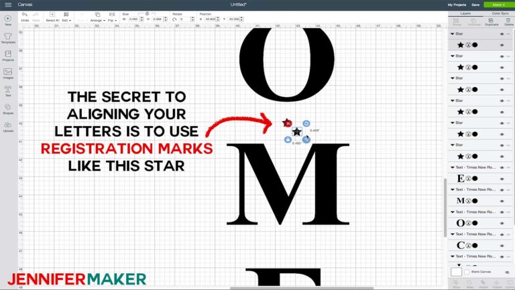This screenshot has height=290, width=515.
Task: Click the Canvas label in header
Action: point(25,5)
